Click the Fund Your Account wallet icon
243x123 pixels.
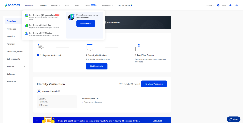pos(139,47)
